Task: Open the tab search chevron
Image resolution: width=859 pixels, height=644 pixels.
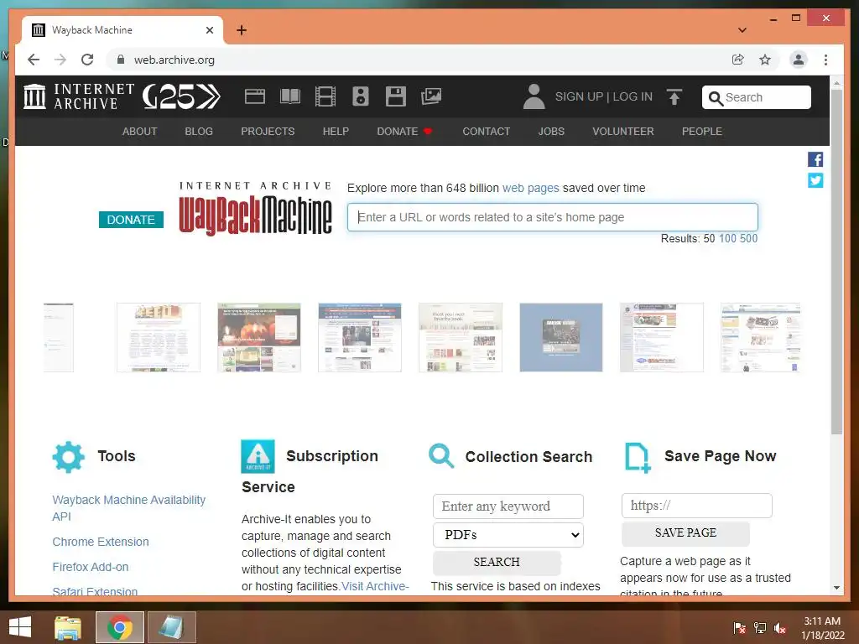Action: [742, 30]
